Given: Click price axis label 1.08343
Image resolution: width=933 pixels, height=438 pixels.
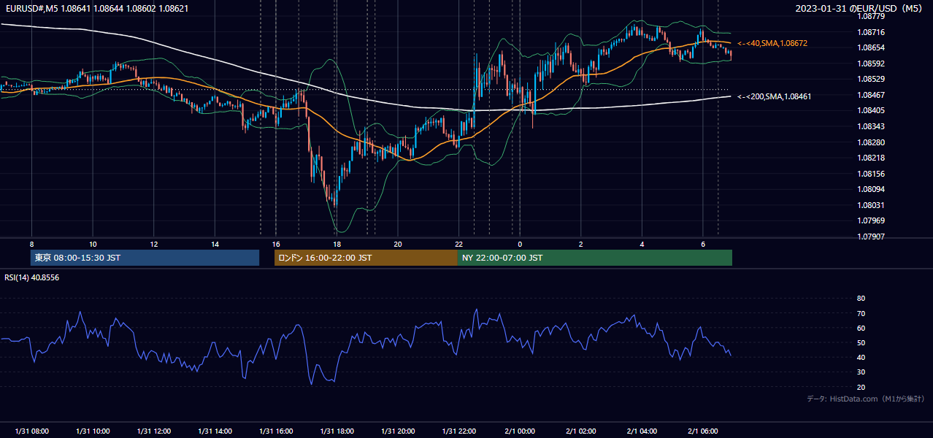Looking at the screenshot, I should [871, 126].
